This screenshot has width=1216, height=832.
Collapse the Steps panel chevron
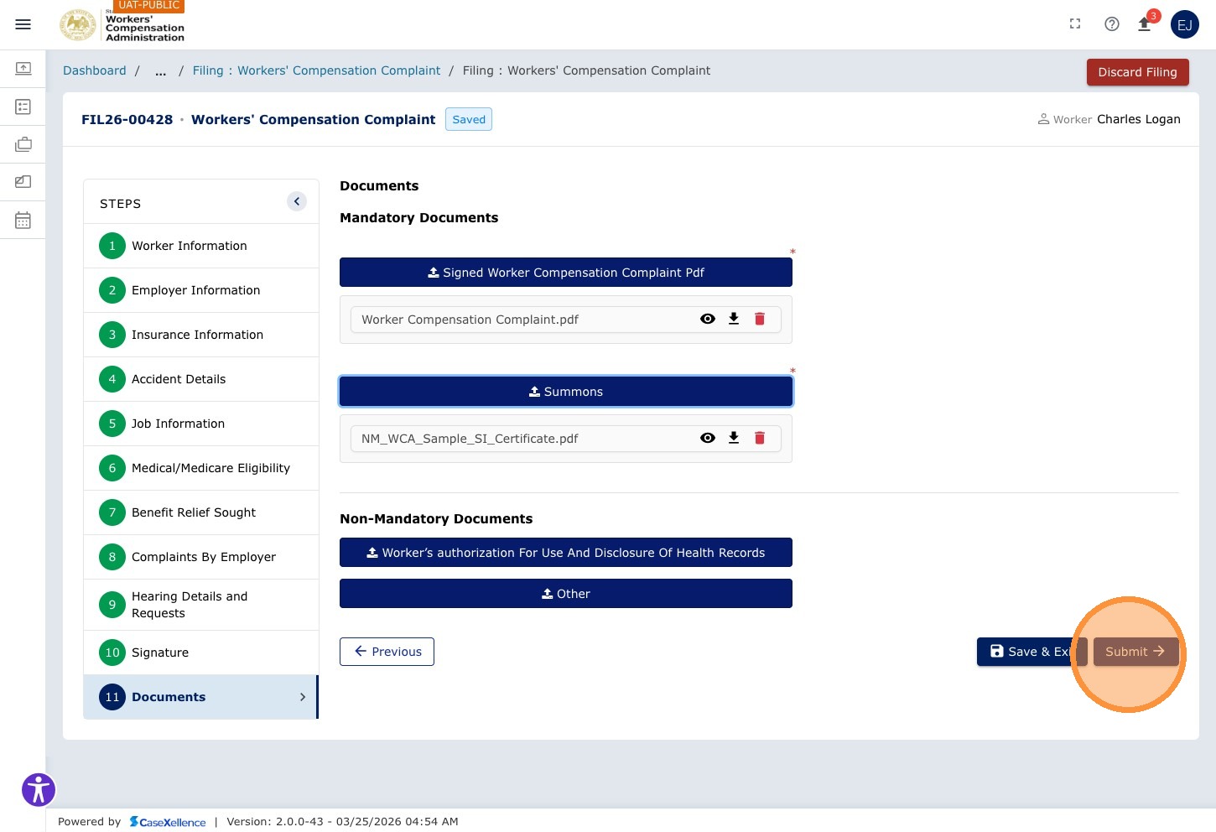click(x=297, y=201)
